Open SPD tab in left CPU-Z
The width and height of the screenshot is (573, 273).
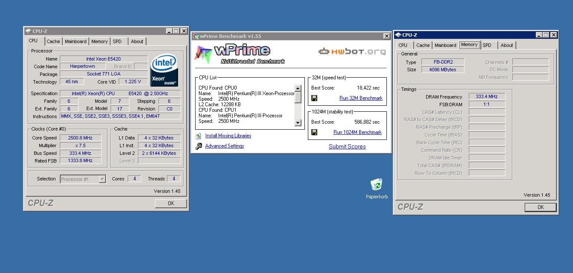[x=117, y=41]
